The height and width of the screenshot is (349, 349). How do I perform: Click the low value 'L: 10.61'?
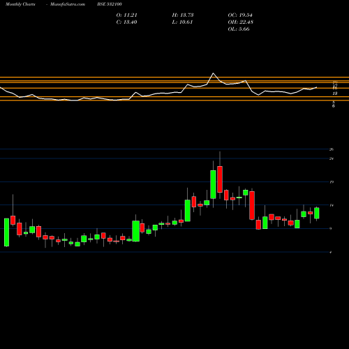[x=182, y=22]
